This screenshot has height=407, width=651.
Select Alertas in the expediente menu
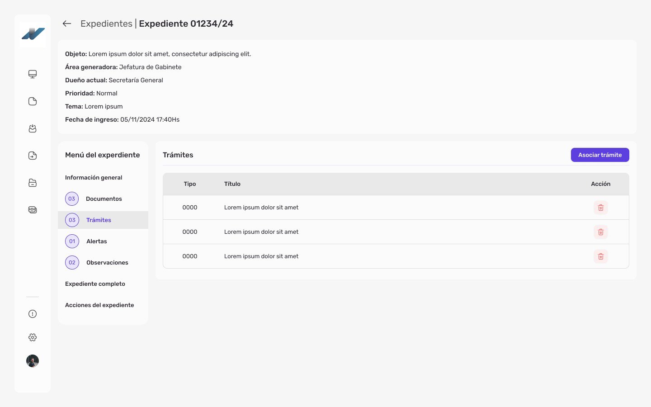coord(96,241)
